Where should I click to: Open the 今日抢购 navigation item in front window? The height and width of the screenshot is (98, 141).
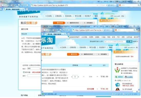pos(63,47)
